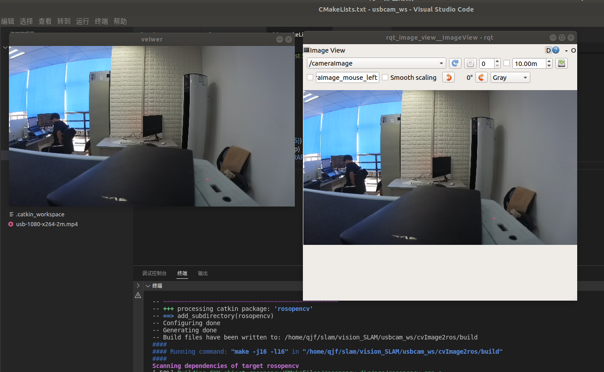Click the D dock-widget button in rqt

click(x=548, y=50)
